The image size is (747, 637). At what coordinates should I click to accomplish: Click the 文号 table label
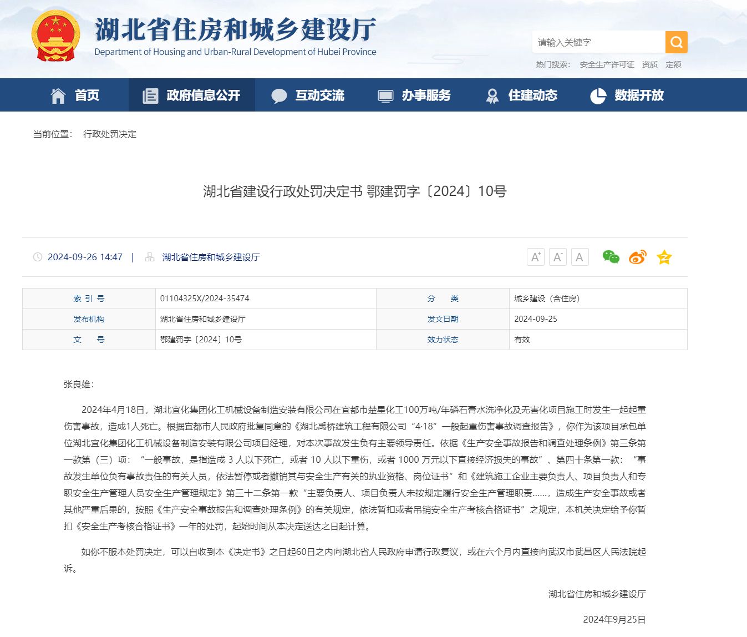click(89, 340)
